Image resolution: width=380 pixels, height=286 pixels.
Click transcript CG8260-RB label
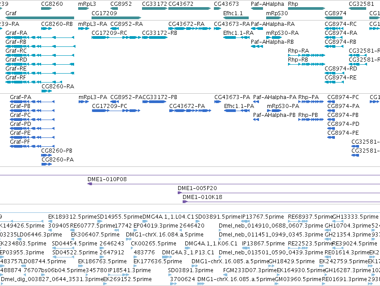tap(57, 24)
